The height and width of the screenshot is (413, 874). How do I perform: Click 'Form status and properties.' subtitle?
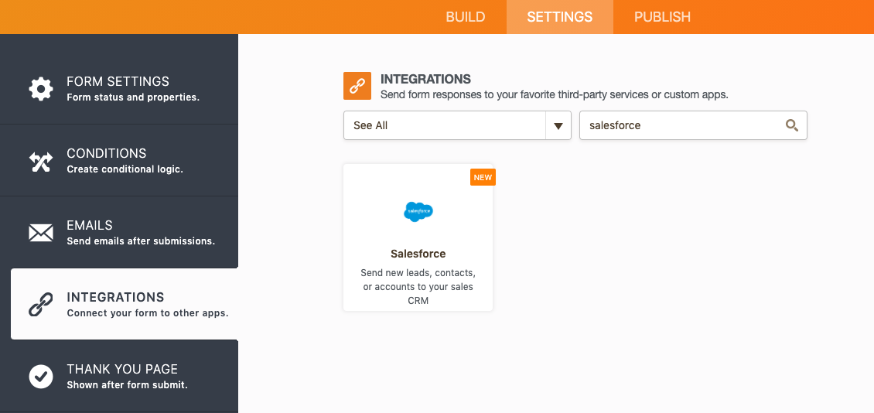point(133,97)
